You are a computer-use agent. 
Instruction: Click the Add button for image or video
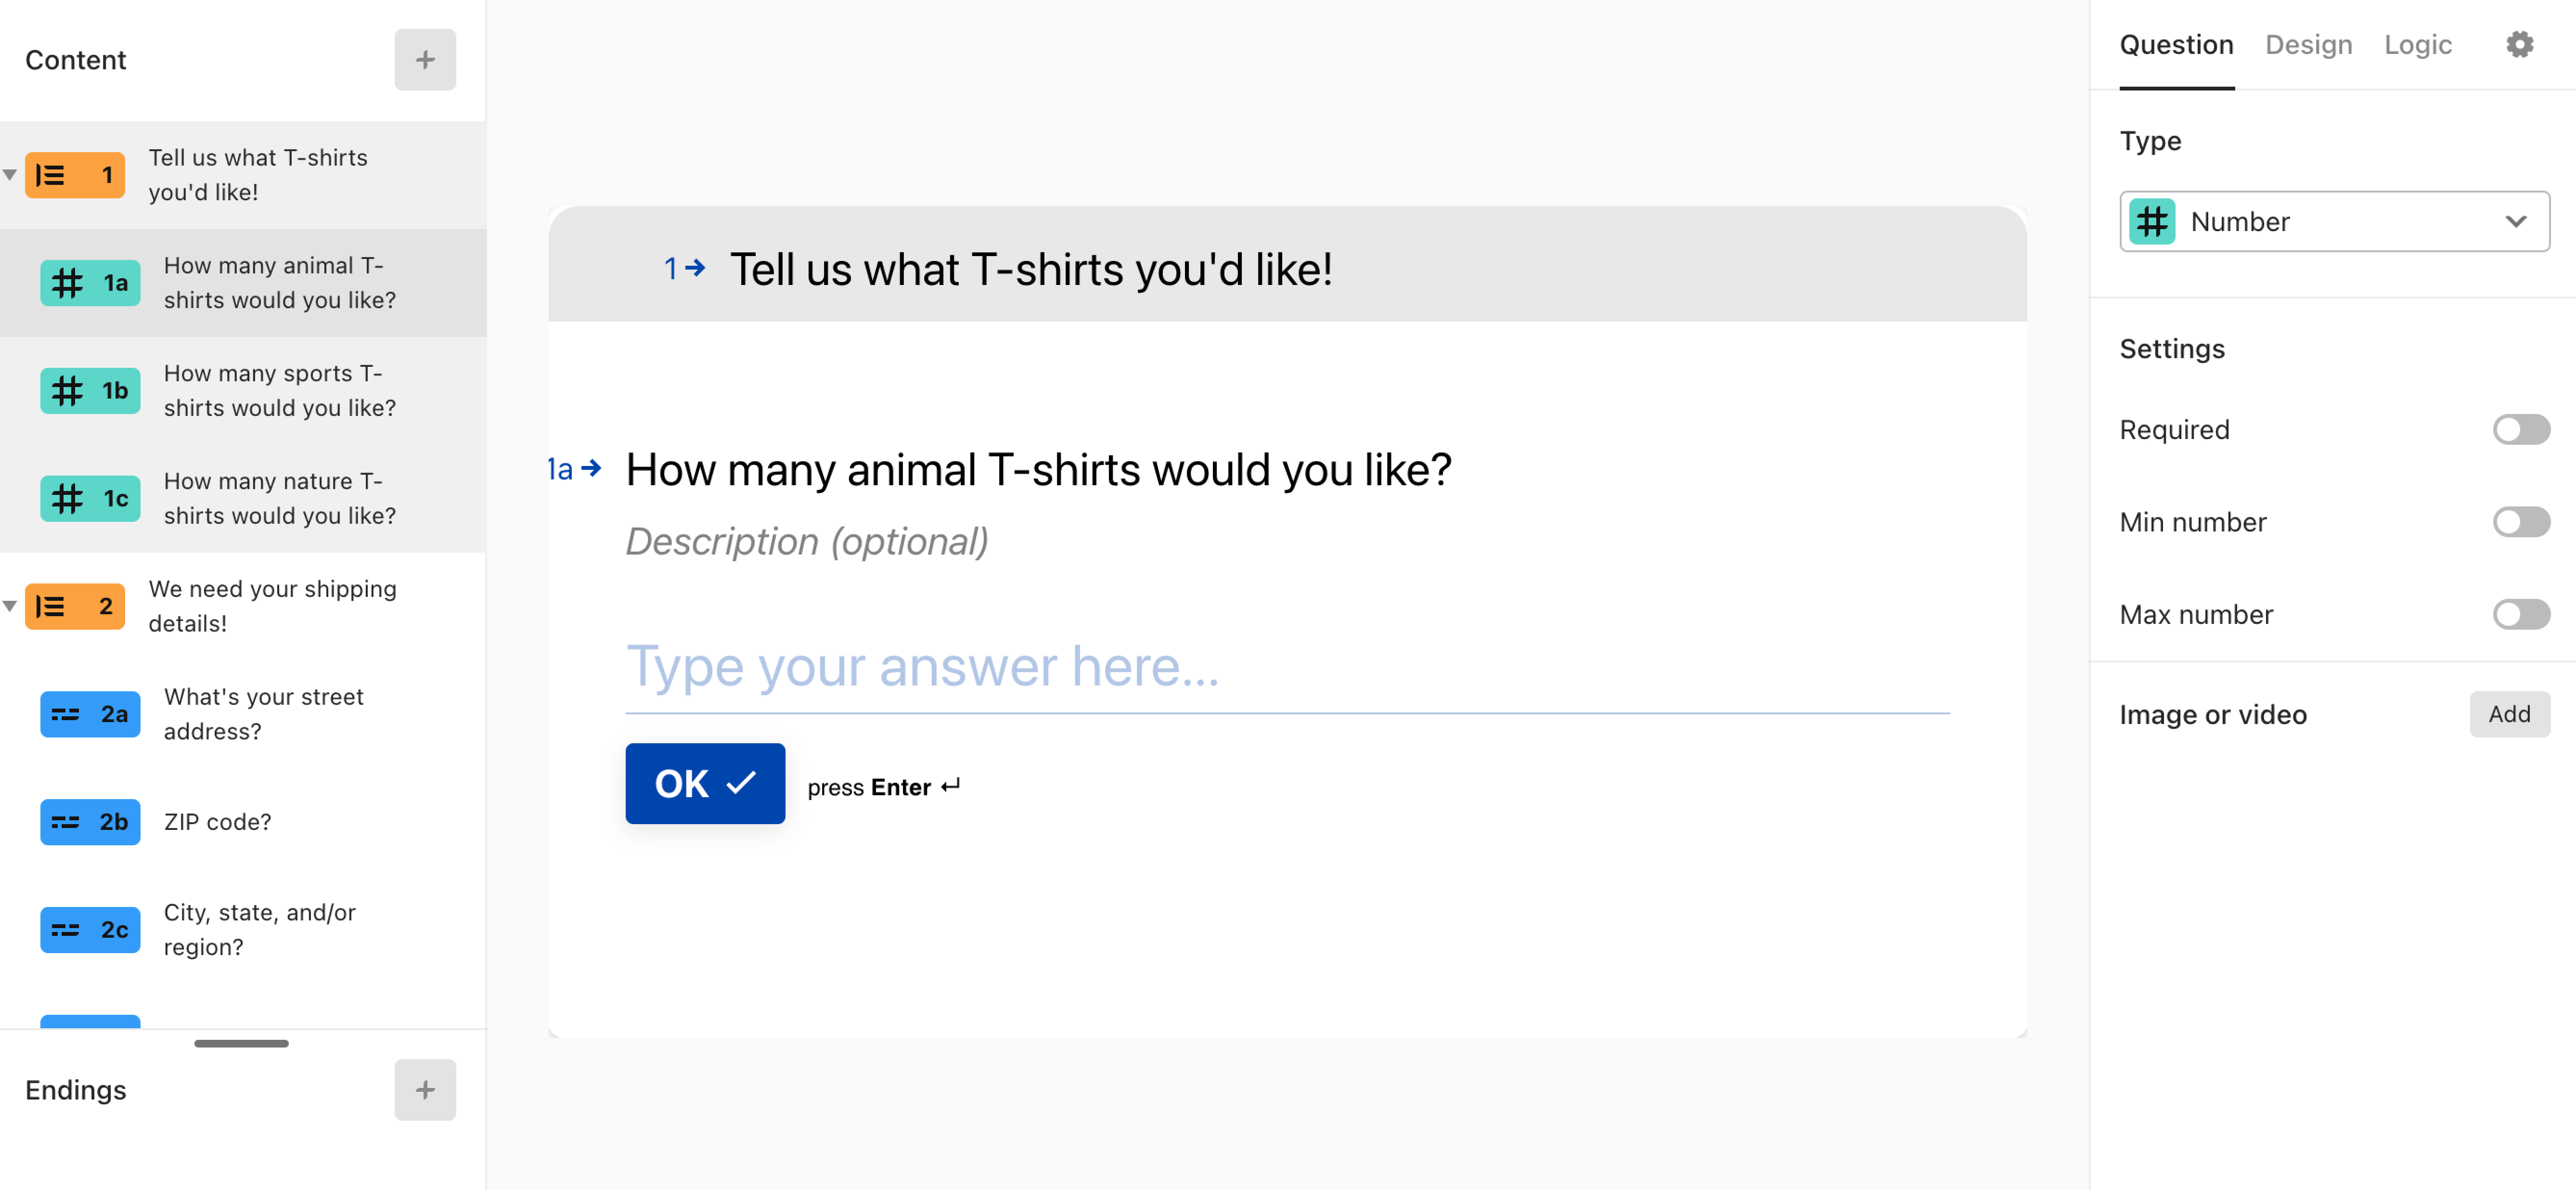tap(2509, 714)
